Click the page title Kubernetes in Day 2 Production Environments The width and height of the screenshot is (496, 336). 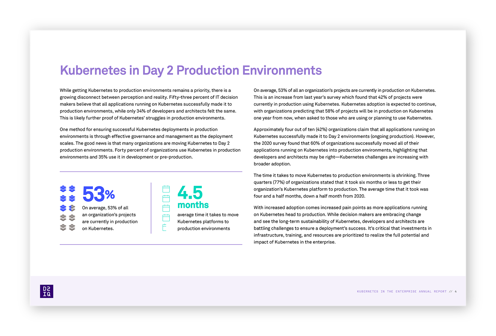(x=191, y=71)
